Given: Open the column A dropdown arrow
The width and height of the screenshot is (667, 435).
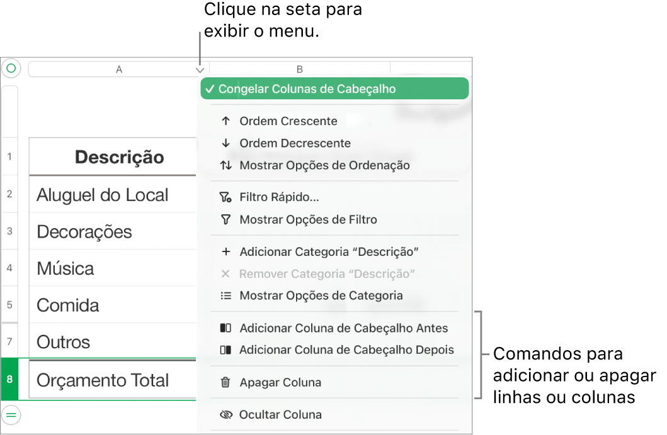Looking at the screenshot, I should pyautogui.click(x=200, y=69).
